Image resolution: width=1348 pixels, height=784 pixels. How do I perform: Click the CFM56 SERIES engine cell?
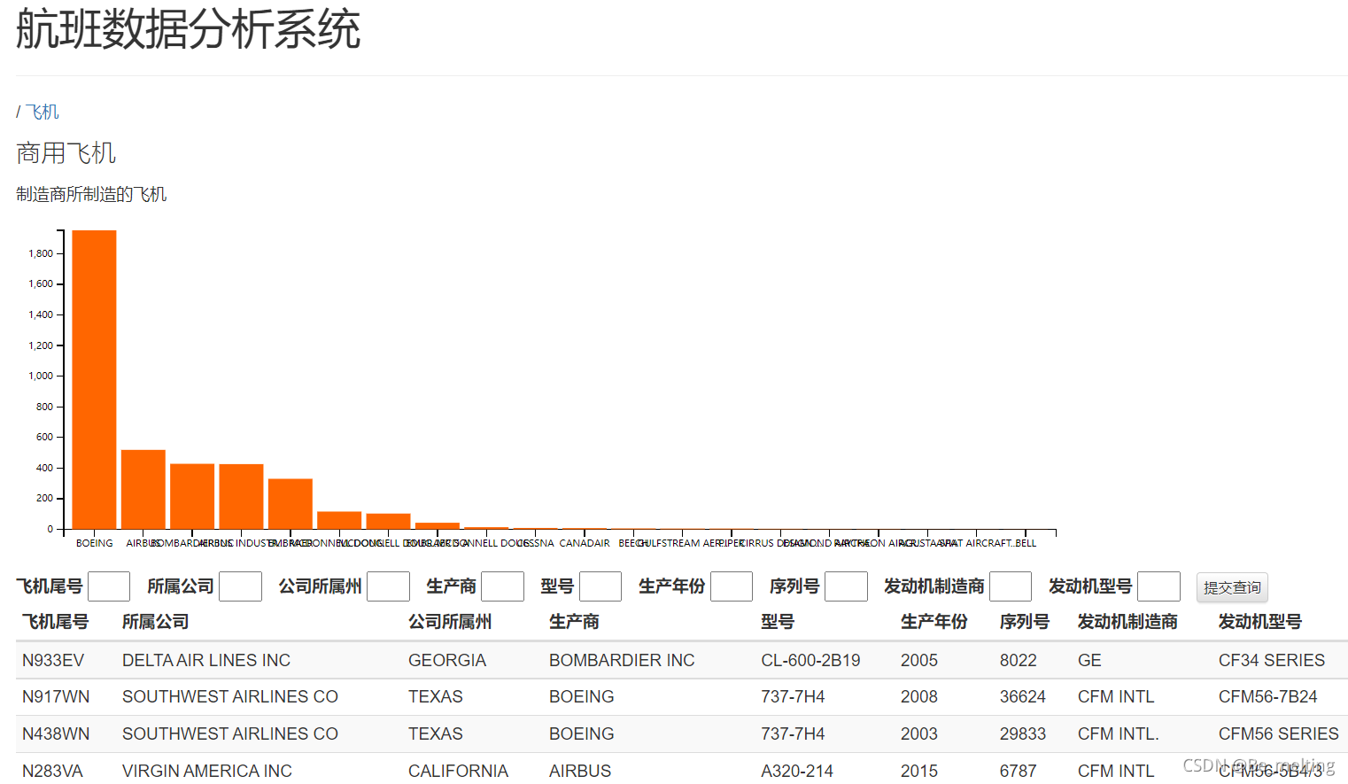[1279, 734]
